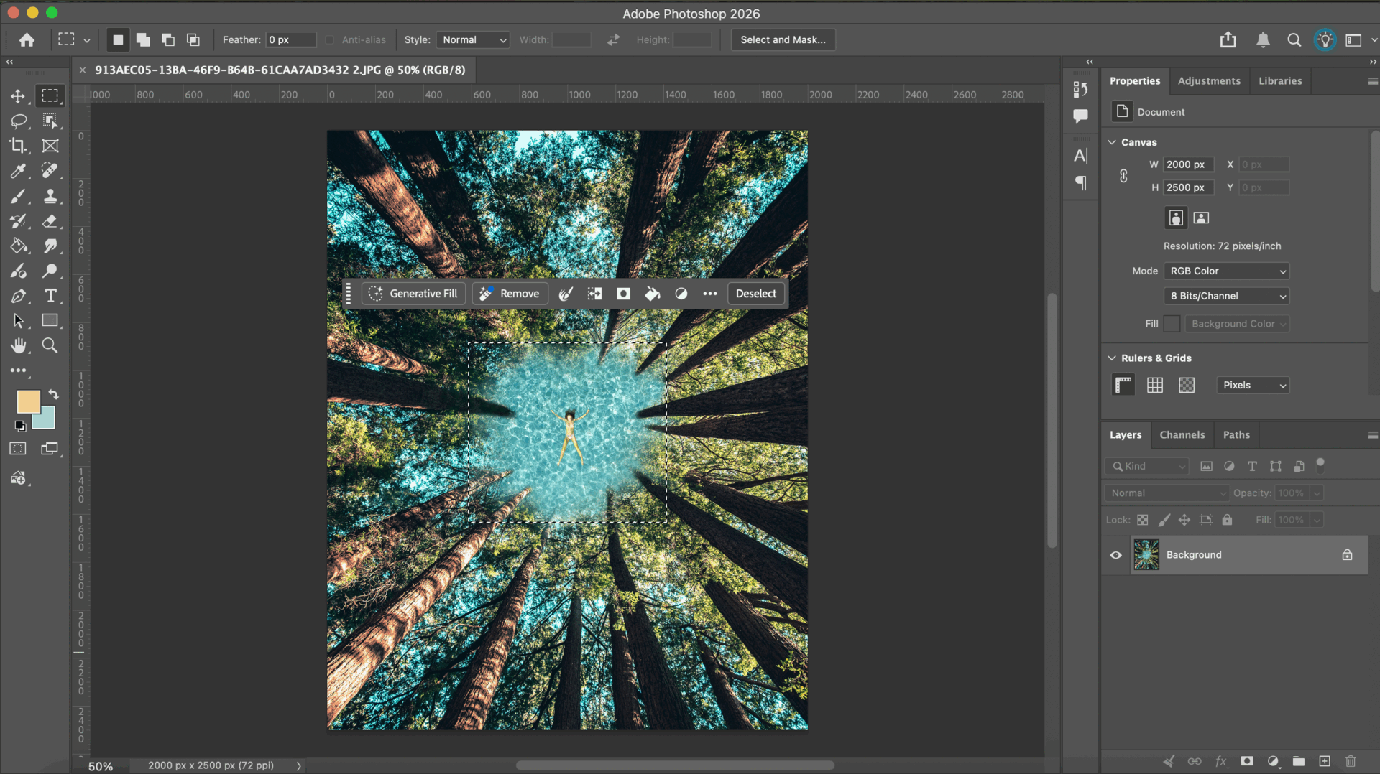Select the Dodge tool

click(50, 271)
